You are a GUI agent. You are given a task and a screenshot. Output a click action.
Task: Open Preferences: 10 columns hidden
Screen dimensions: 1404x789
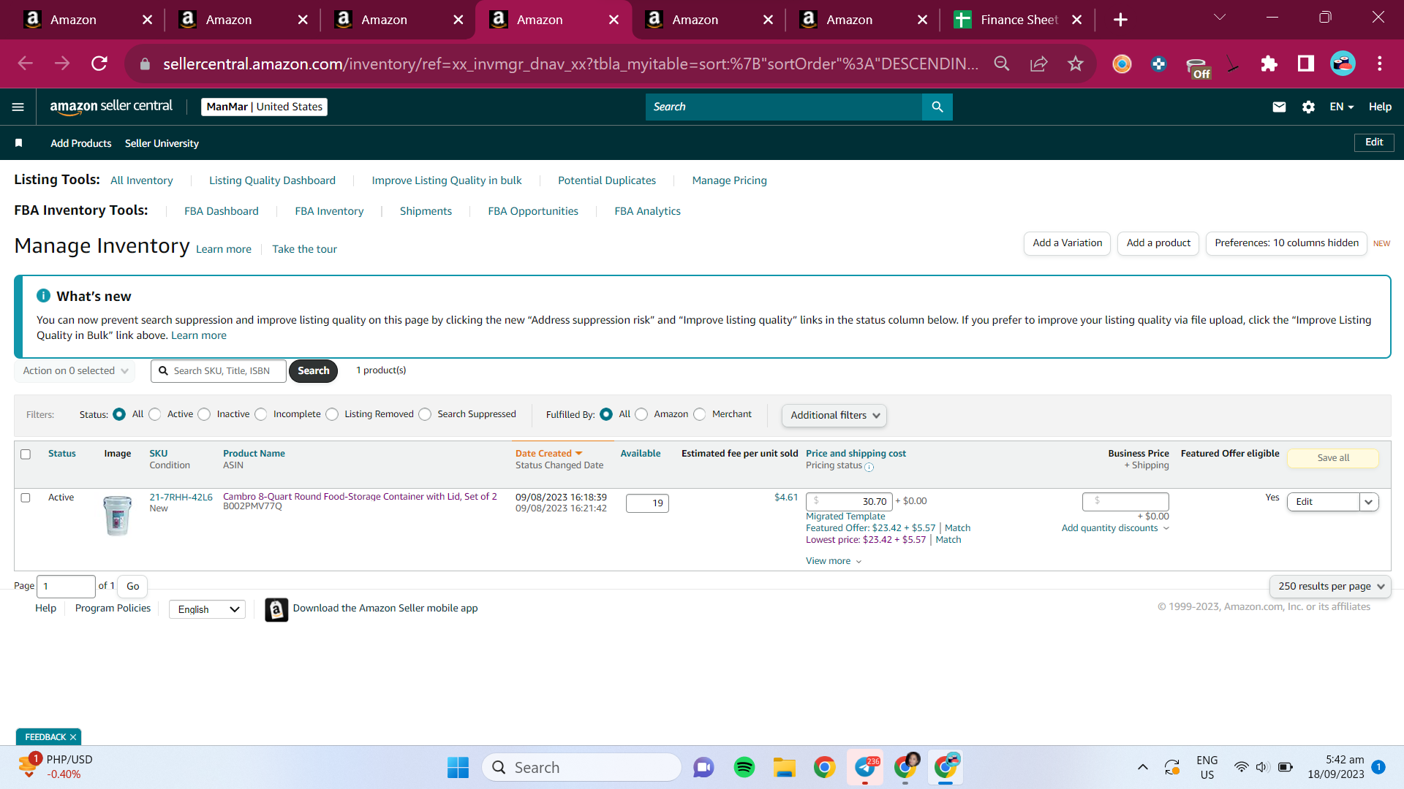[1286, 243]
